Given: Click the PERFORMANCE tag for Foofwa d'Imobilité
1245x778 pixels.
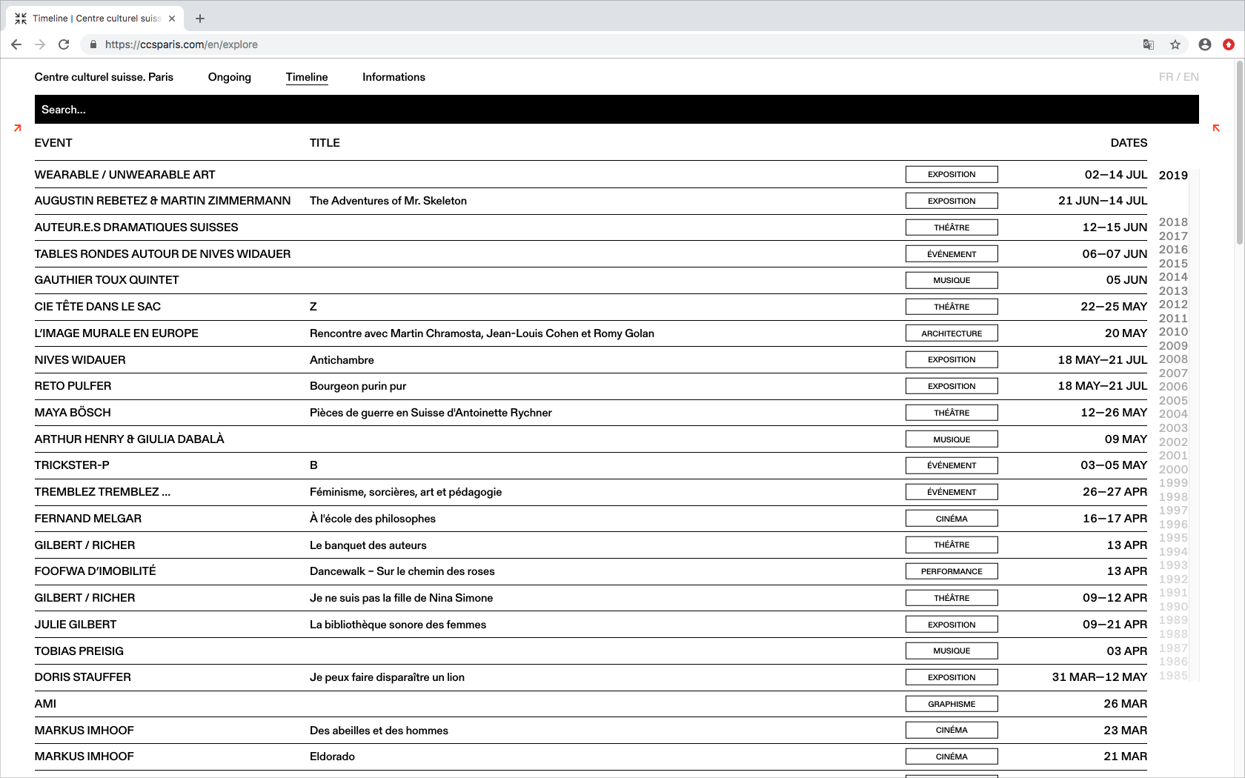Looking at the screenshot, I should (x=952, y=571).
